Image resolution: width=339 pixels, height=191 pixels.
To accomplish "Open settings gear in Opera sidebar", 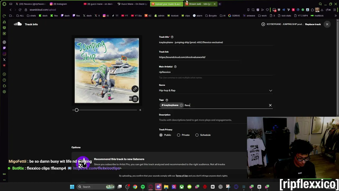I will 4,92.
